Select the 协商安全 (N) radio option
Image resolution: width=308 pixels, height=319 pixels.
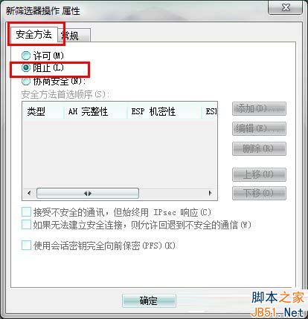pos(26,81)
